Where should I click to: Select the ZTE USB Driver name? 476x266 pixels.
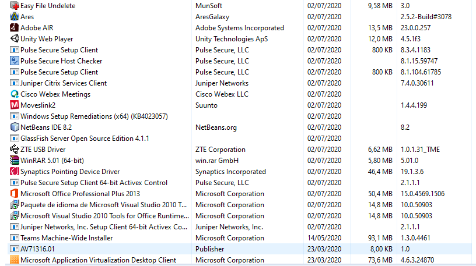pyautogui.click(x=43, y=150)
